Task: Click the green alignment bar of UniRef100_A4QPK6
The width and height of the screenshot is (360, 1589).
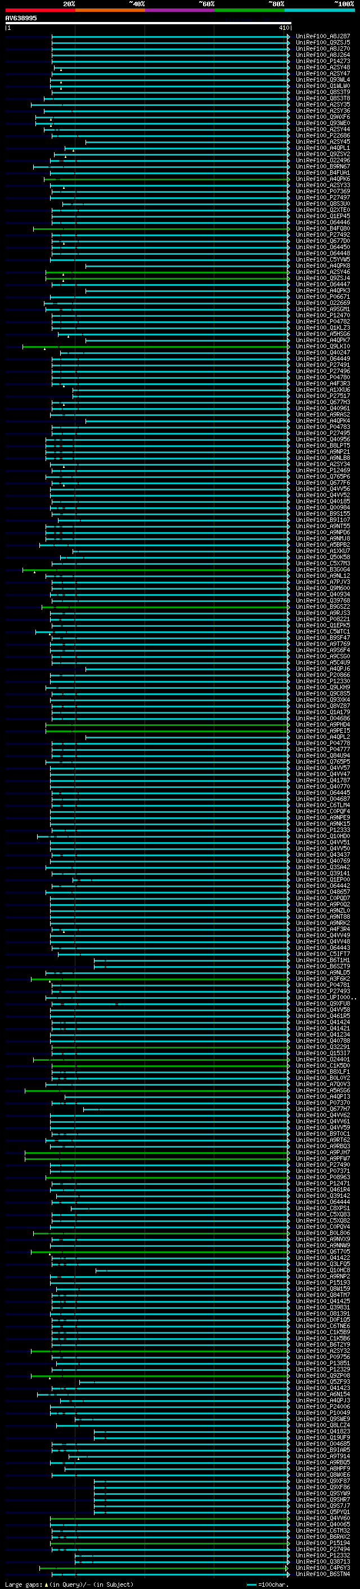Action: [x=166, y=179]
